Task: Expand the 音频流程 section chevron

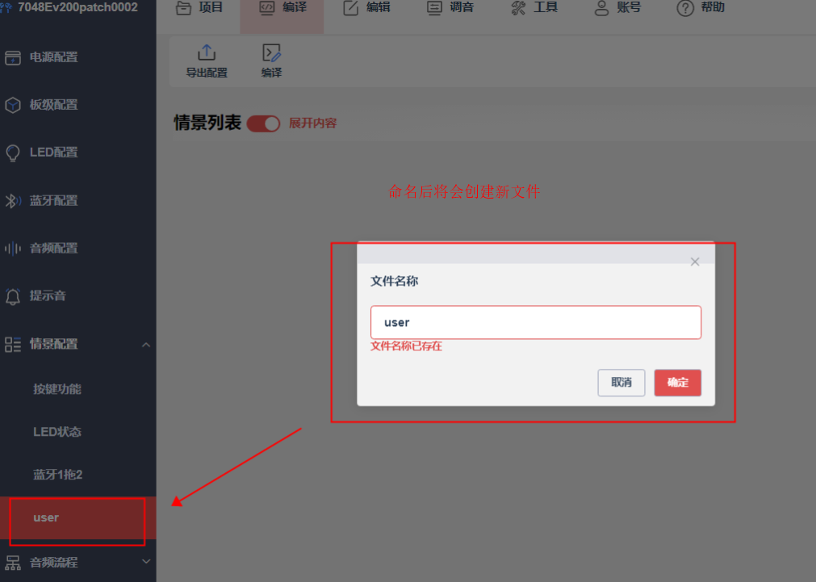Action: 146,562
